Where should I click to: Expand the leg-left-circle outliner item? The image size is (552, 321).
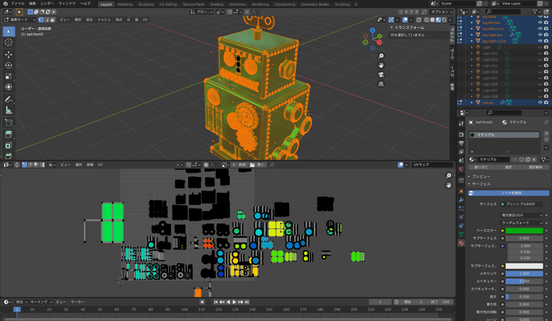click(x=472, y=29)
